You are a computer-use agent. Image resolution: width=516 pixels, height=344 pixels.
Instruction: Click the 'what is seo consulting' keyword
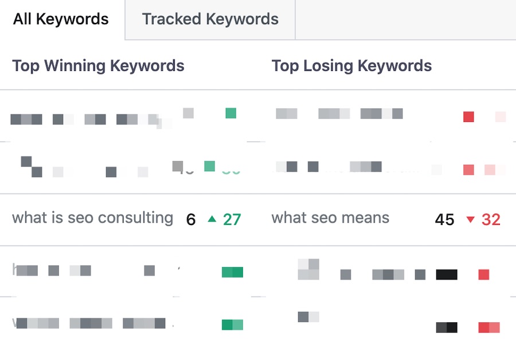(92, 218)
